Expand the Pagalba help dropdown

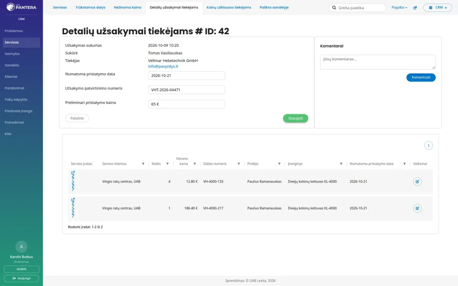pyautogui.click(x=399, y=8)
